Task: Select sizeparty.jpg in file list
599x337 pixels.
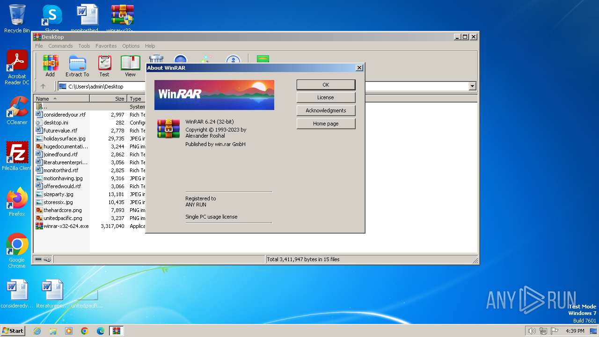Action: tap(58, 194)
